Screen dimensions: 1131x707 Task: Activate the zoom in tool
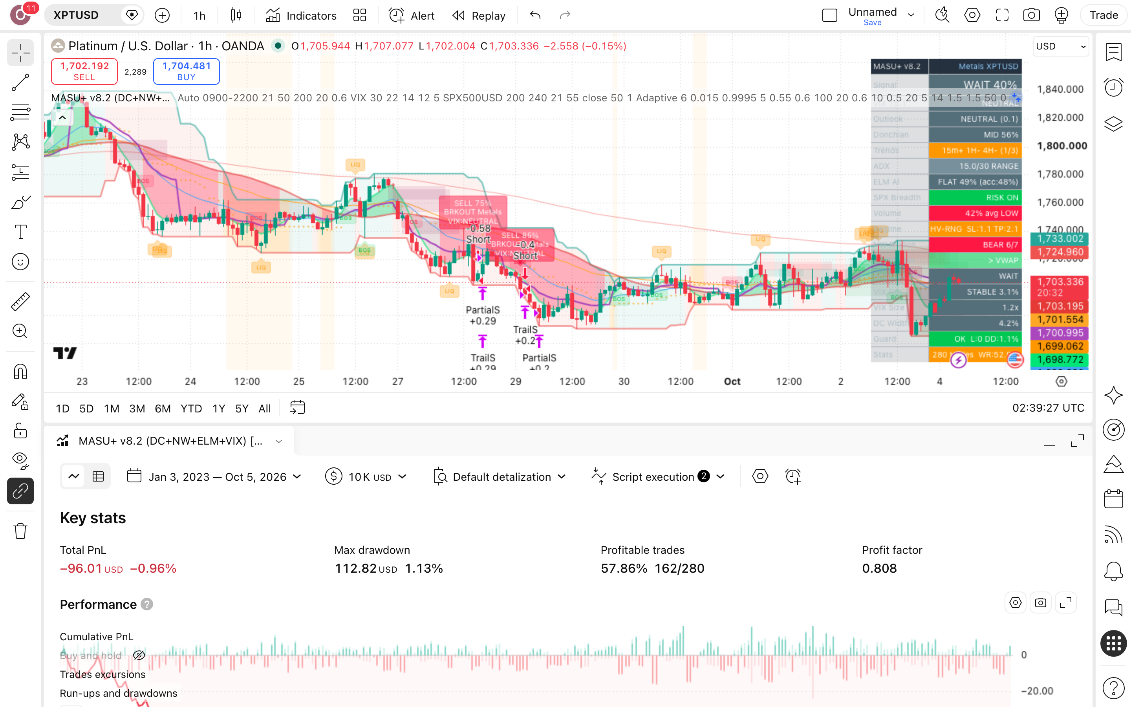point(20,331)
